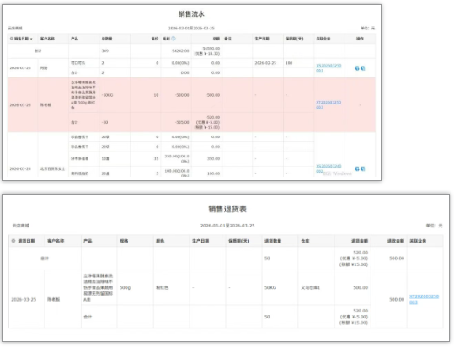This screenshot has width=454, height=347.
Task: Click 粉红色 color cell in returns table
Action: (162, 287)
